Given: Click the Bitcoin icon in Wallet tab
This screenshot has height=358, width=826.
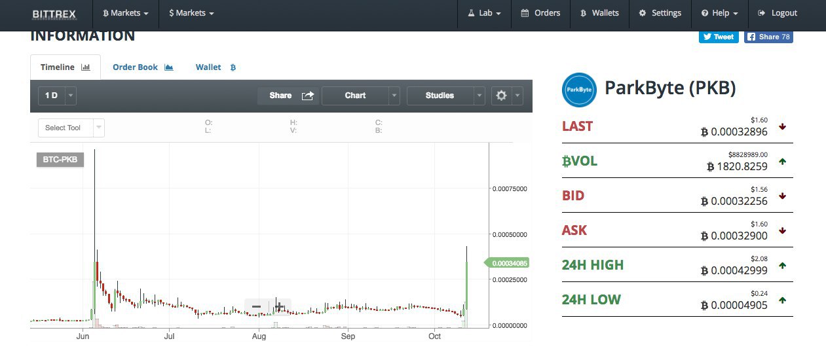Looking at the screenshot, I should [233, 67].
